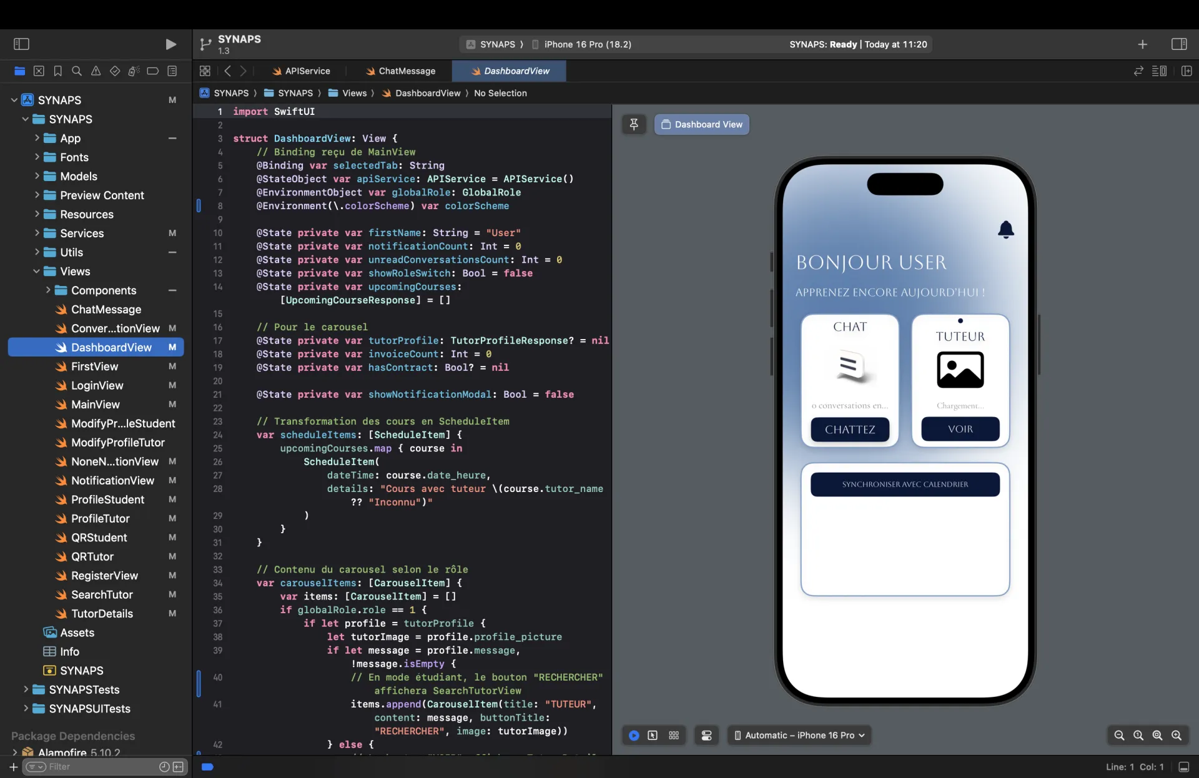Collapse the SYNAPS project root

(14, 100)
